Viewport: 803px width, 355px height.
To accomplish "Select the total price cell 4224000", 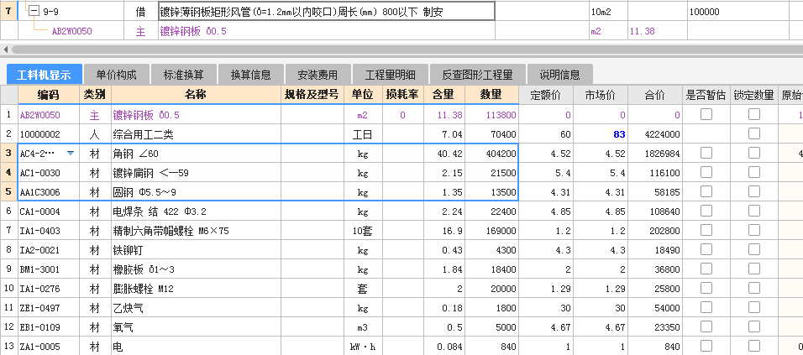I will (655, 134).
